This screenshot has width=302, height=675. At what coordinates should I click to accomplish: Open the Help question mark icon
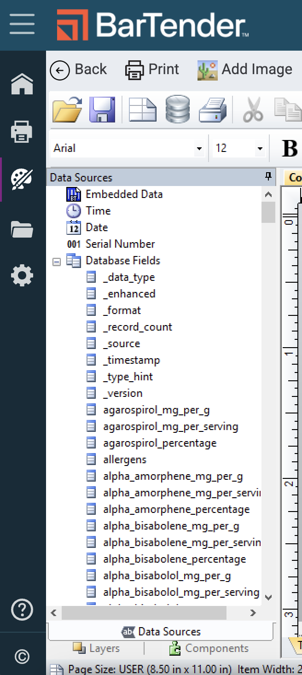[22, 610]
